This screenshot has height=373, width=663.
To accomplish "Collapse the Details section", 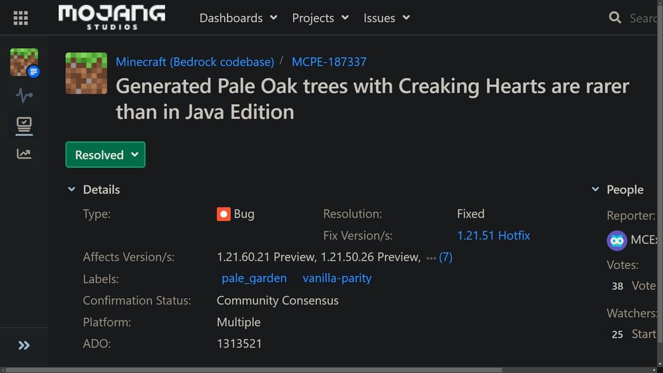I will [x=72, y=189].
